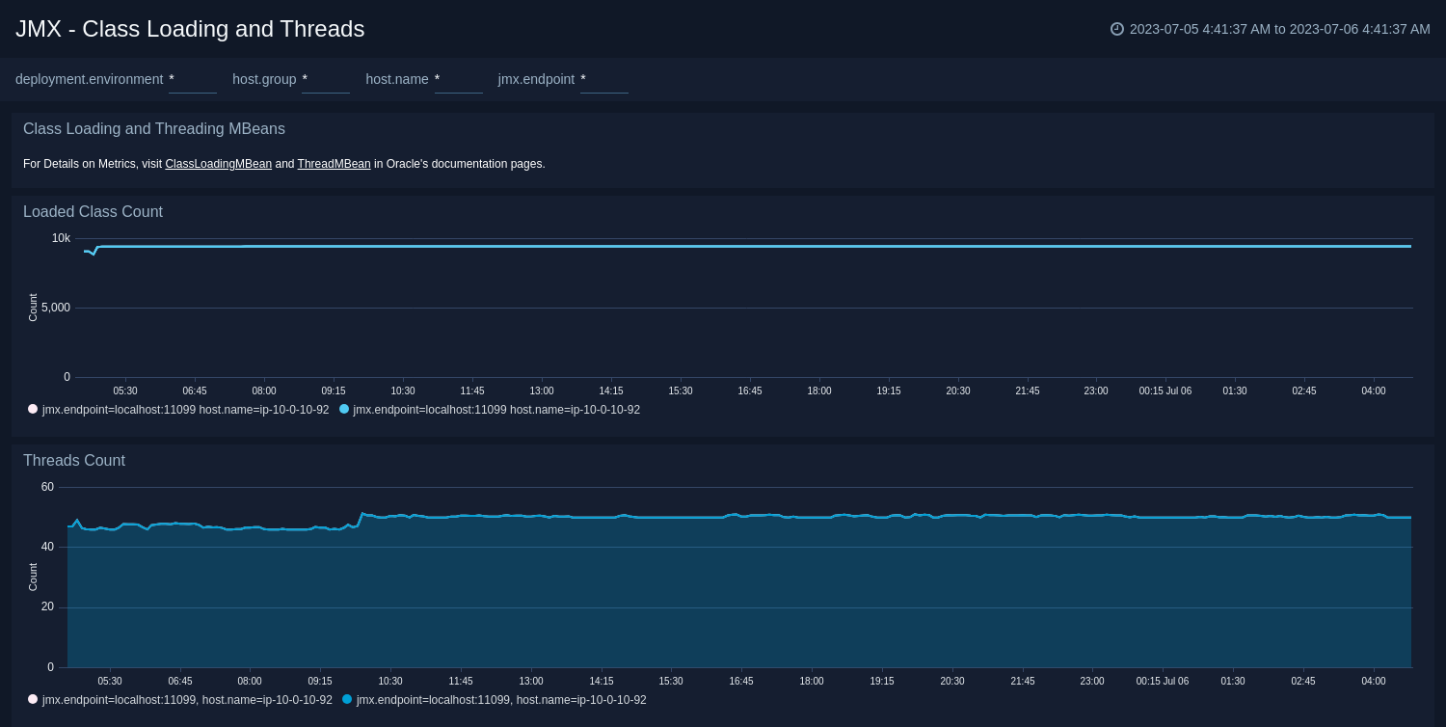Click the white legend swatch under Threads Count
The image size is (1446, 727).
click(33, 699)
